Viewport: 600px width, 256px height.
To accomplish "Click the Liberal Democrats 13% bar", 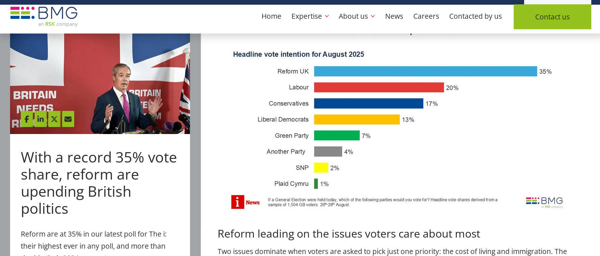I will (357, 120).
